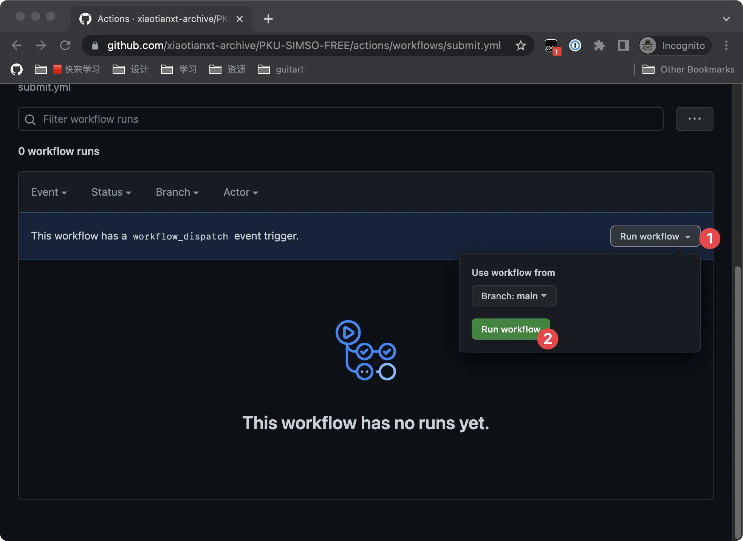Click the 1Password extension icon
This screenshot has height=541, width=743.
(575, 45)
